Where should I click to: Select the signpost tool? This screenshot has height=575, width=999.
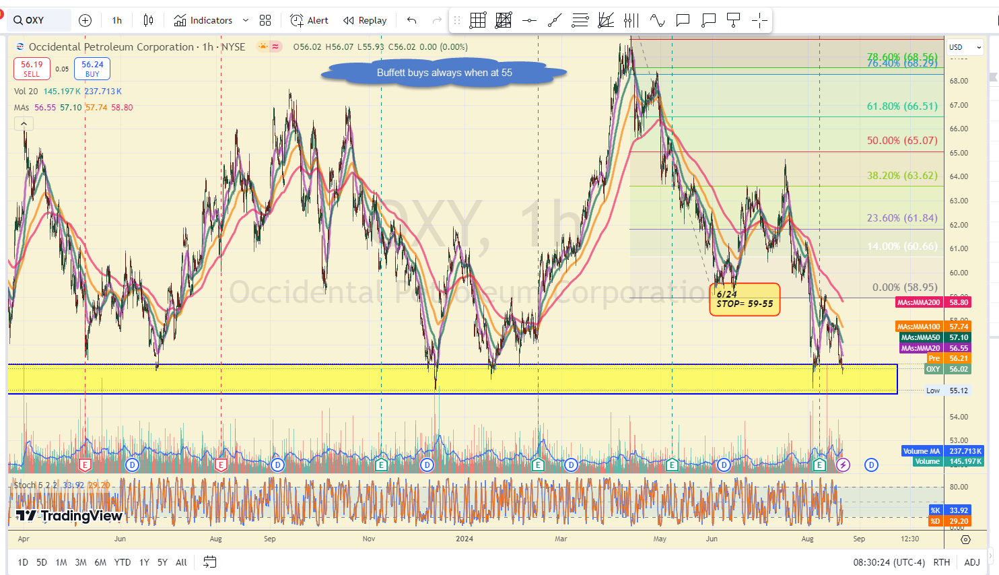pos(734,20)
